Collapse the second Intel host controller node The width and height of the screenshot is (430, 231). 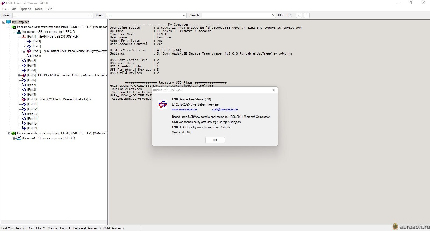(9, 133)
